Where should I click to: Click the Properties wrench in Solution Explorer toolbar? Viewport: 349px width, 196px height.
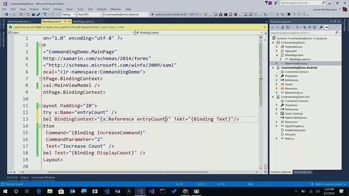[321, 27]
